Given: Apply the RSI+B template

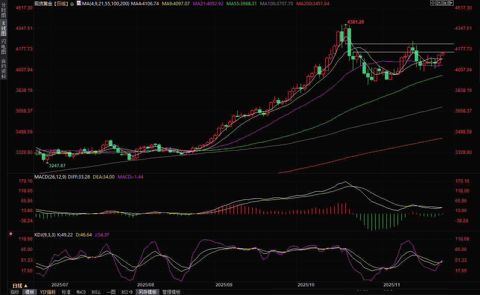Looking at the screenshot, I should pyautogui.click(x=126, y=292).
